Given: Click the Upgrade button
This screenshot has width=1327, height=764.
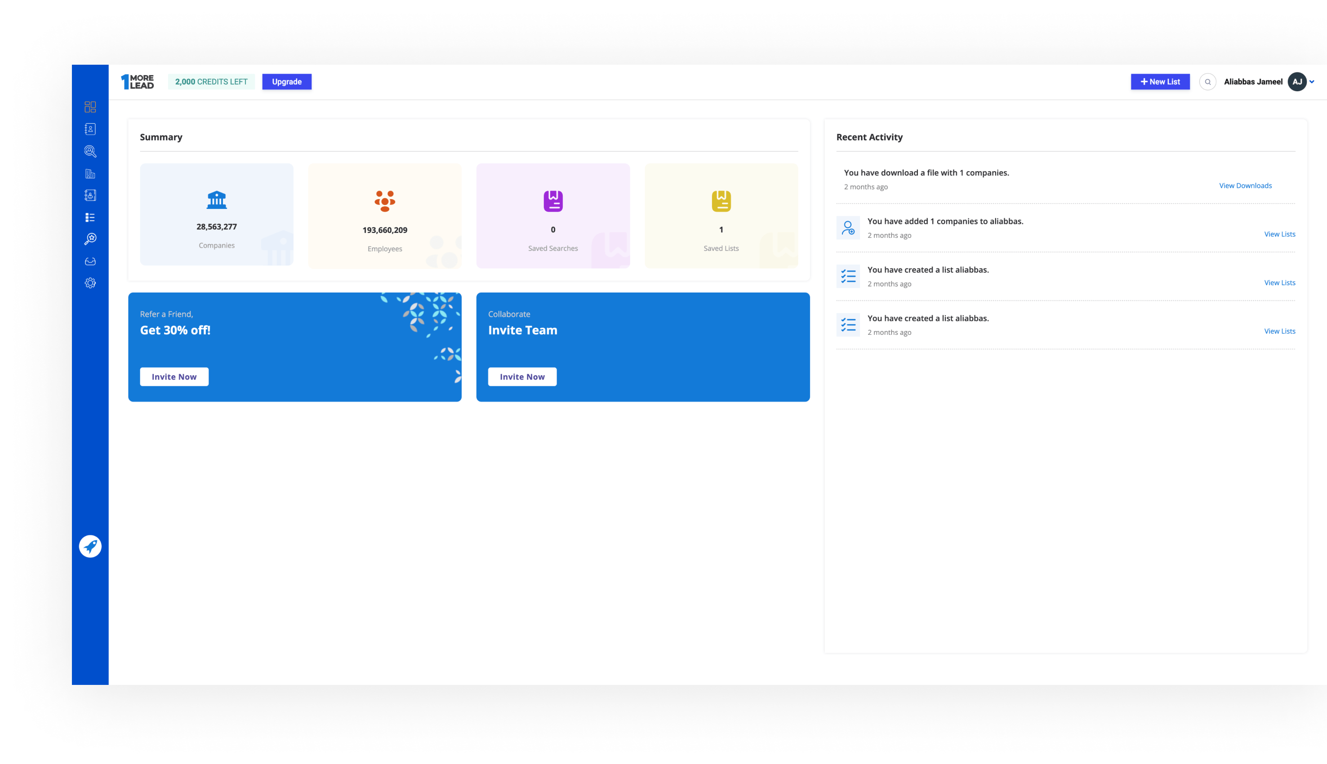Looking at the screenshot, I should 287,82.
